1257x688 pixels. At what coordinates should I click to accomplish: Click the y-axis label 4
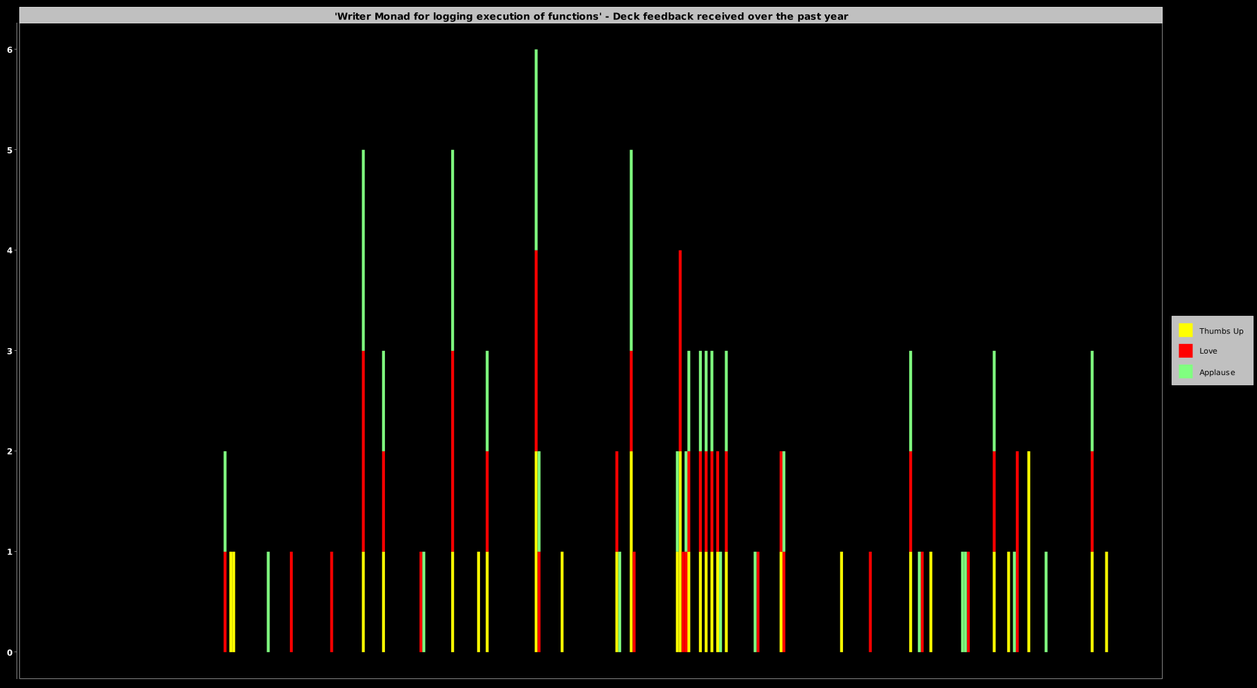click(x=10, y=250)
